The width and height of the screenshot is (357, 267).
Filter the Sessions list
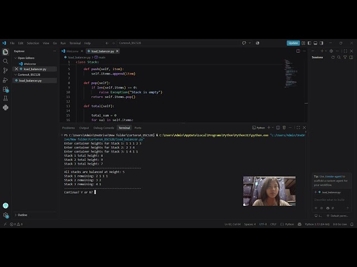pos(345,57)
